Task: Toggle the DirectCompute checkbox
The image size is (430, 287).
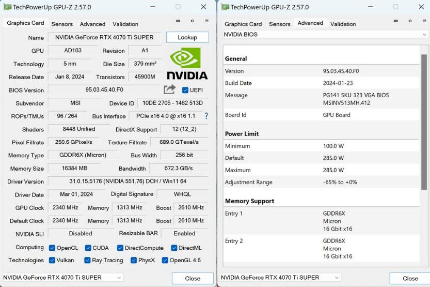Action: pyautogui.click(x=120, y=248)
